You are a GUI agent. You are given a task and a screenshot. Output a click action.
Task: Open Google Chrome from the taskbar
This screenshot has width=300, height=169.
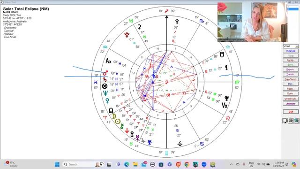pos(187,164)
